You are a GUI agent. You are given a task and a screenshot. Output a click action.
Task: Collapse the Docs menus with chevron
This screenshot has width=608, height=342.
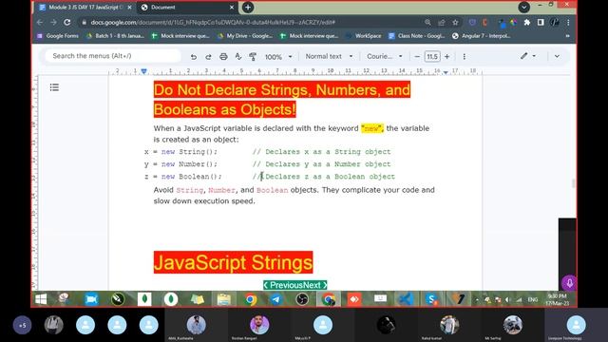557,57
